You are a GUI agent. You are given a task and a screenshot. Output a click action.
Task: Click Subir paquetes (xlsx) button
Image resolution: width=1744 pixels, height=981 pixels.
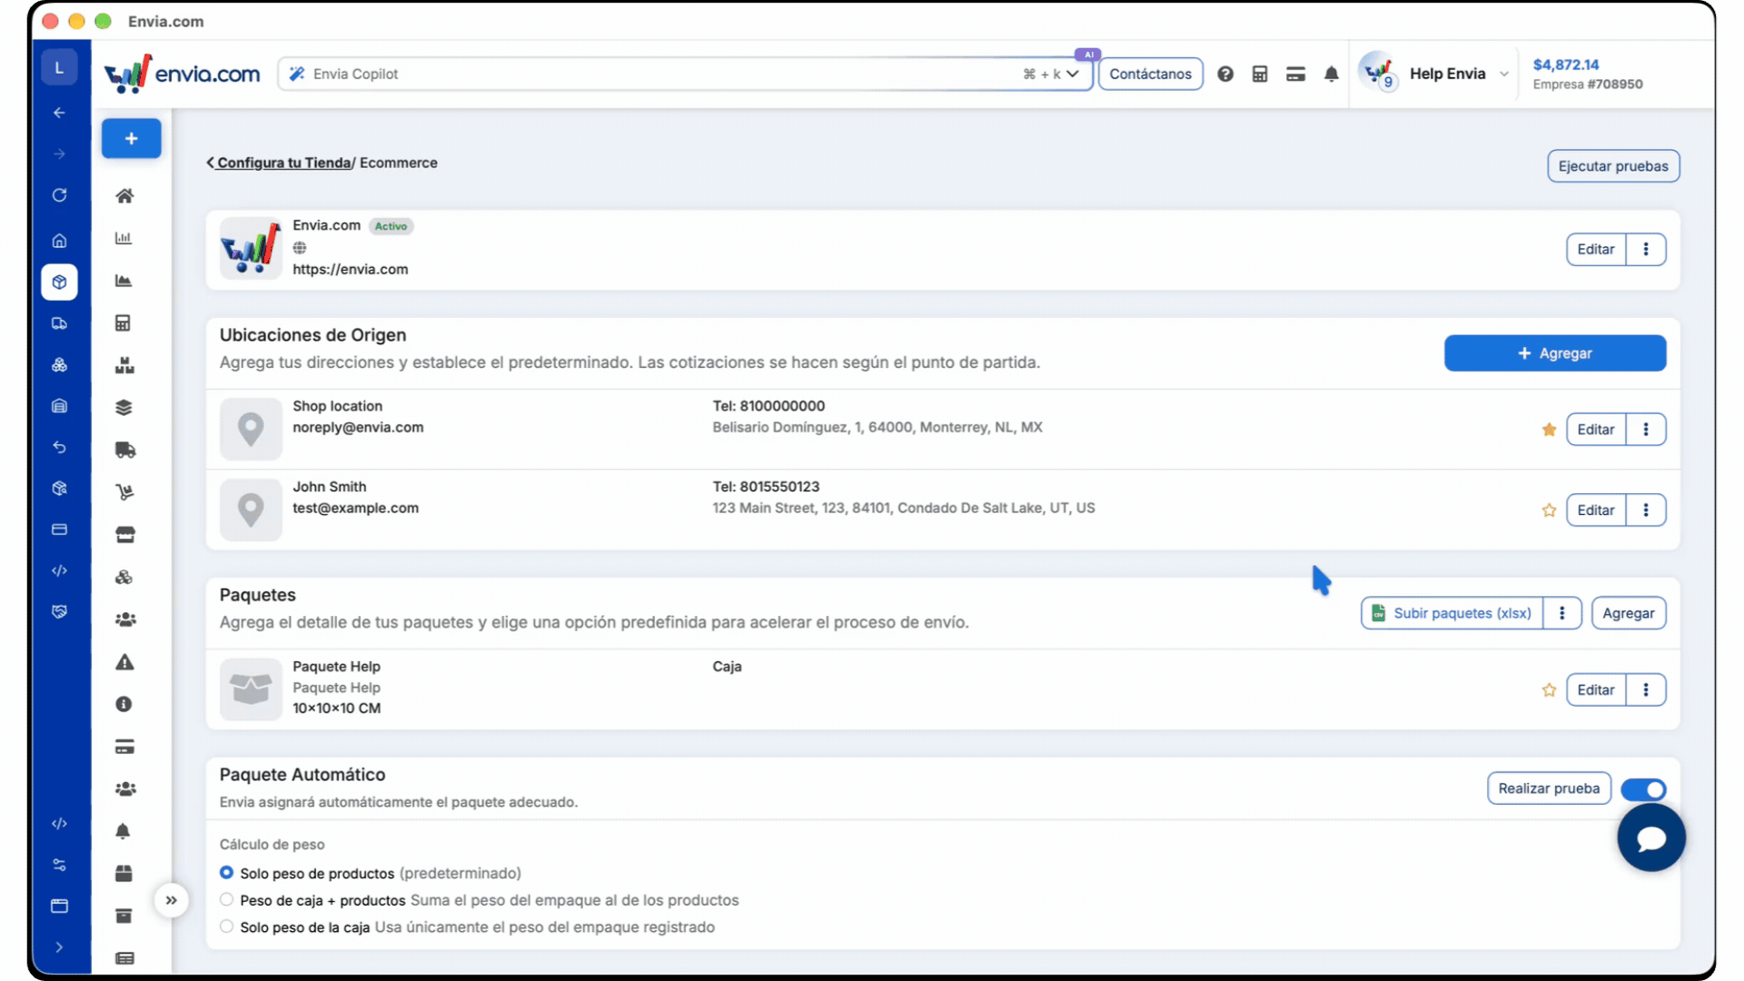click(x=1452, y=613)
